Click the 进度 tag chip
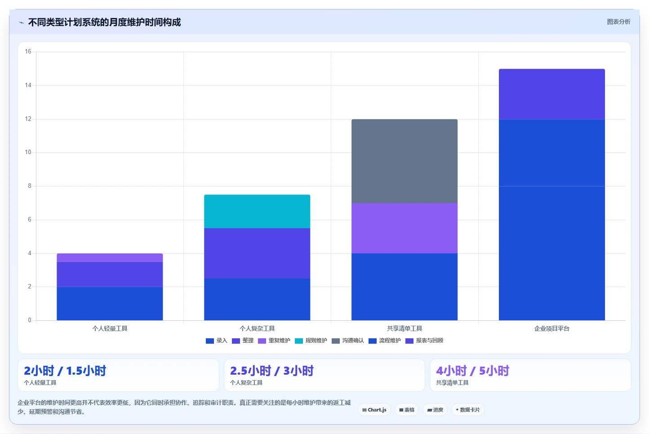This screenshot has height=434, width=649. pyautogui.click(x=435, y=410)
